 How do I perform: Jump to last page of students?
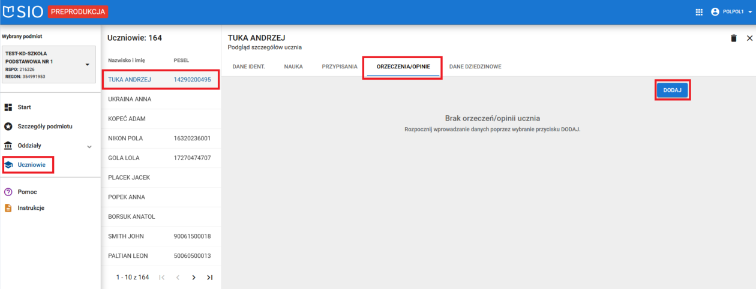point(209,278)
